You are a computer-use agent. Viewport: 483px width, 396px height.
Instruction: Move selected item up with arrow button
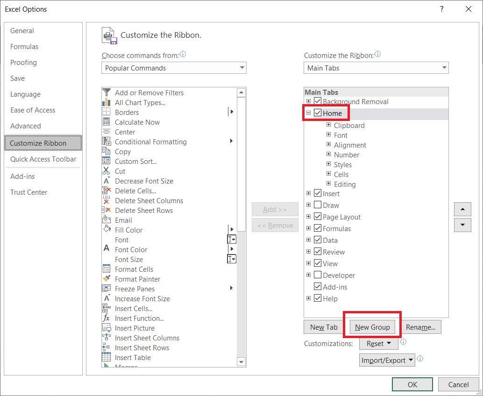pos(462,209)
